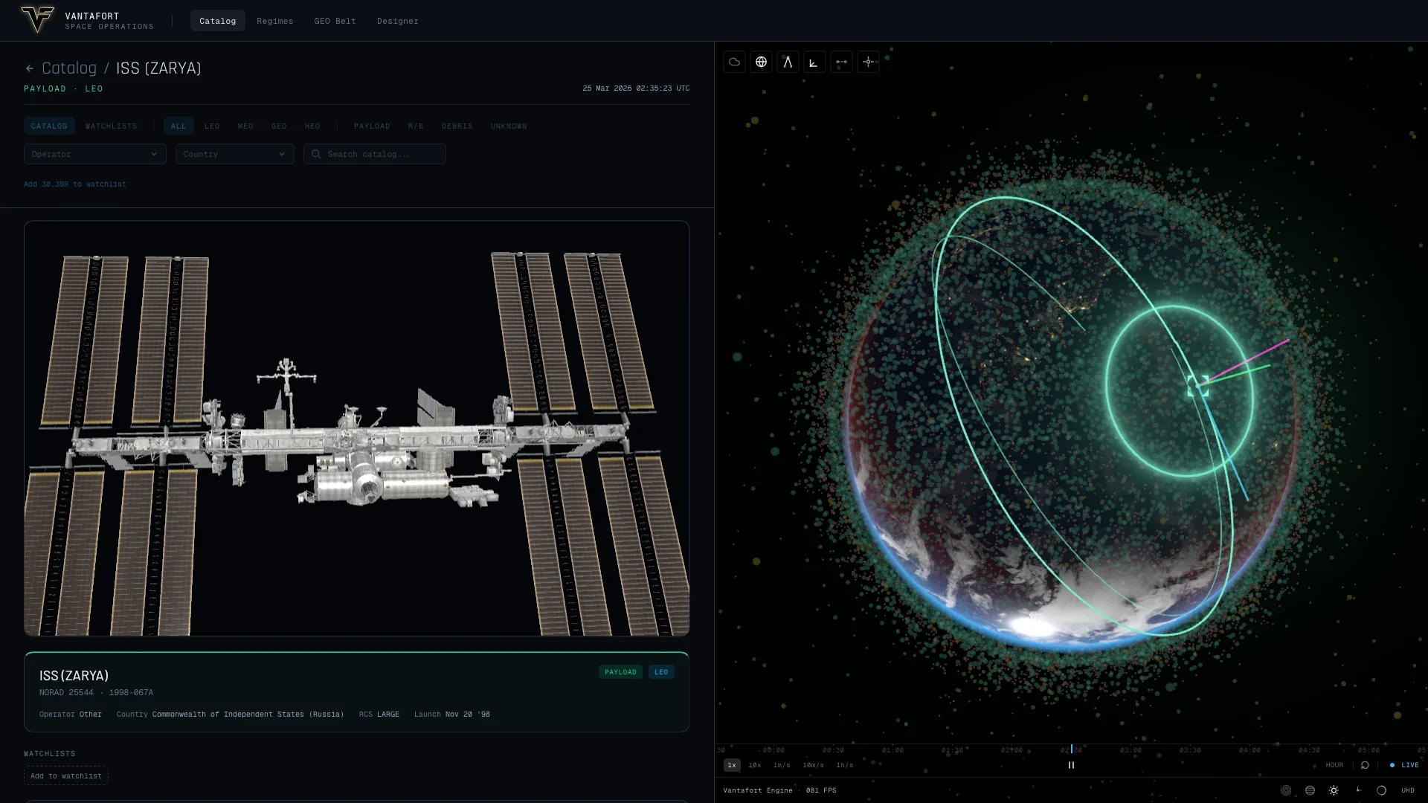Image resolution: width=1428 pixels, height=803 pixels.
Task: Select 1m/s playback speed
Action: coord(782,765)
